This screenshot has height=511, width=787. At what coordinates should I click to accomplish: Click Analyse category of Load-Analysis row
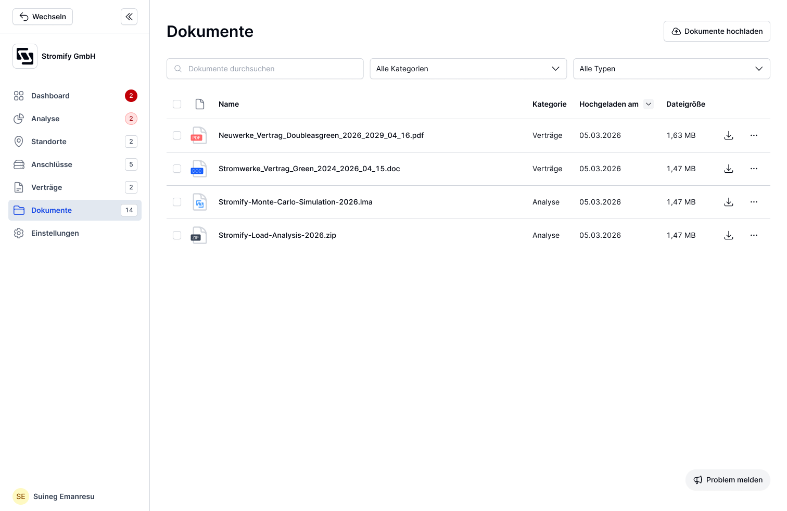[x=546, y=235]
